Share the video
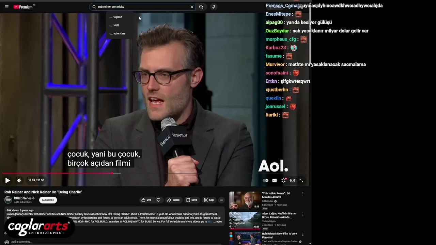The image size is (436, 245). pyautogui.click(x=173, y=200)
